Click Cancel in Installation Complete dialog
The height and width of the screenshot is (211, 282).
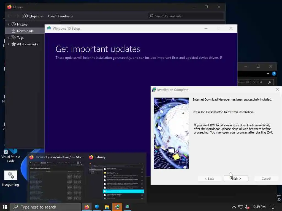266,179
